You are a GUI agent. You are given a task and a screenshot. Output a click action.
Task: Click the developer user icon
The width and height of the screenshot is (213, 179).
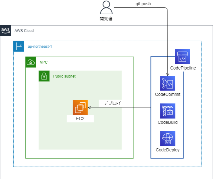[106, 7]
